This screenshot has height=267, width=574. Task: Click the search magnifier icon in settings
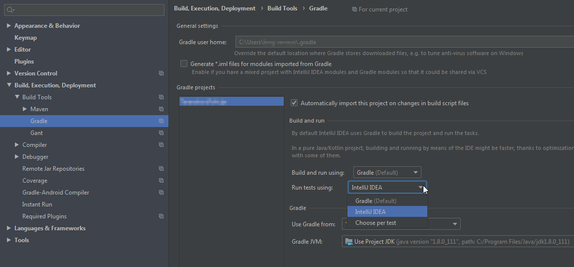10,10
